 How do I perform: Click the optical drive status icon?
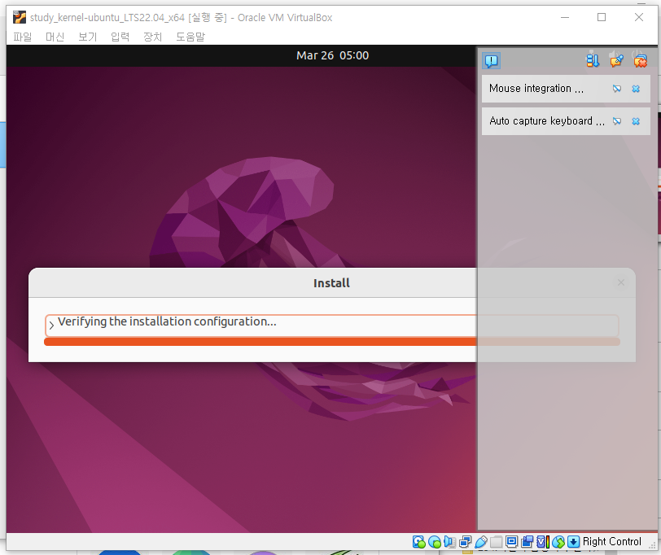click(x=433, y=541)
